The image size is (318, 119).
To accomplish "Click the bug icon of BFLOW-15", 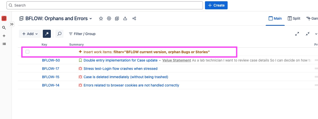I will (80, 77).
